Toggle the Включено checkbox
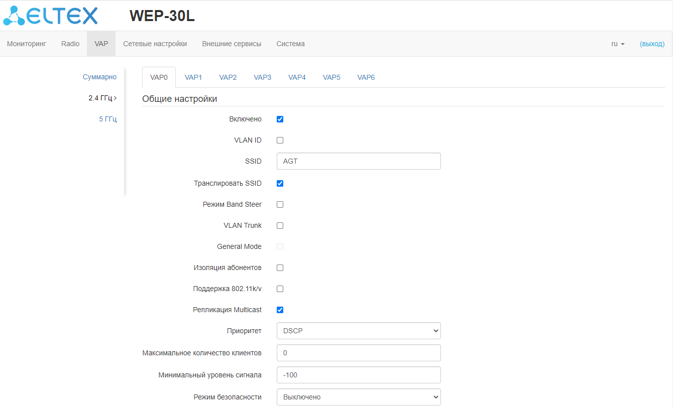 coord(280,119)
